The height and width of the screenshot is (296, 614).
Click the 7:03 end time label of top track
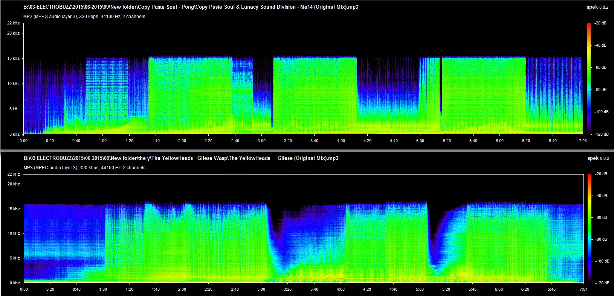click(x=582, y=141)
